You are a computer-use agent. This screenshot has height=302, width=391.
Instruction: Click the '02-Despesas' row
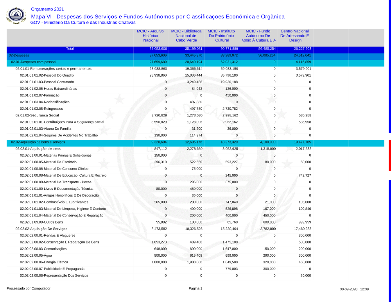(x=19, y=55)
